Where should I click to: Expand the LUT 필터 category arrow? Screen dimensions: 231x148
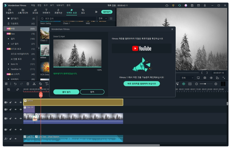[x=8, y=44]
